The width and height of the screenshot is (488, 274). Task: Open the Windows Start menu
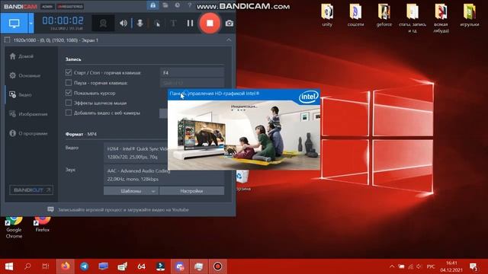[9, 266]
